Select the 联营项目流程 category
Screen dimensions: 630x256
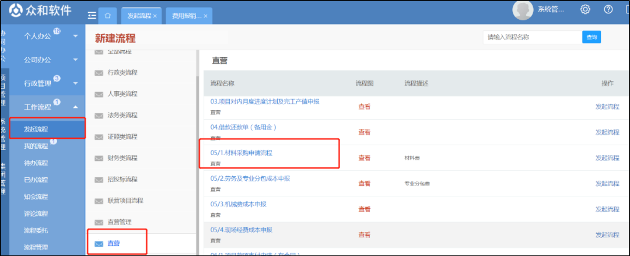pyautogui.click(x=125, y=201)
